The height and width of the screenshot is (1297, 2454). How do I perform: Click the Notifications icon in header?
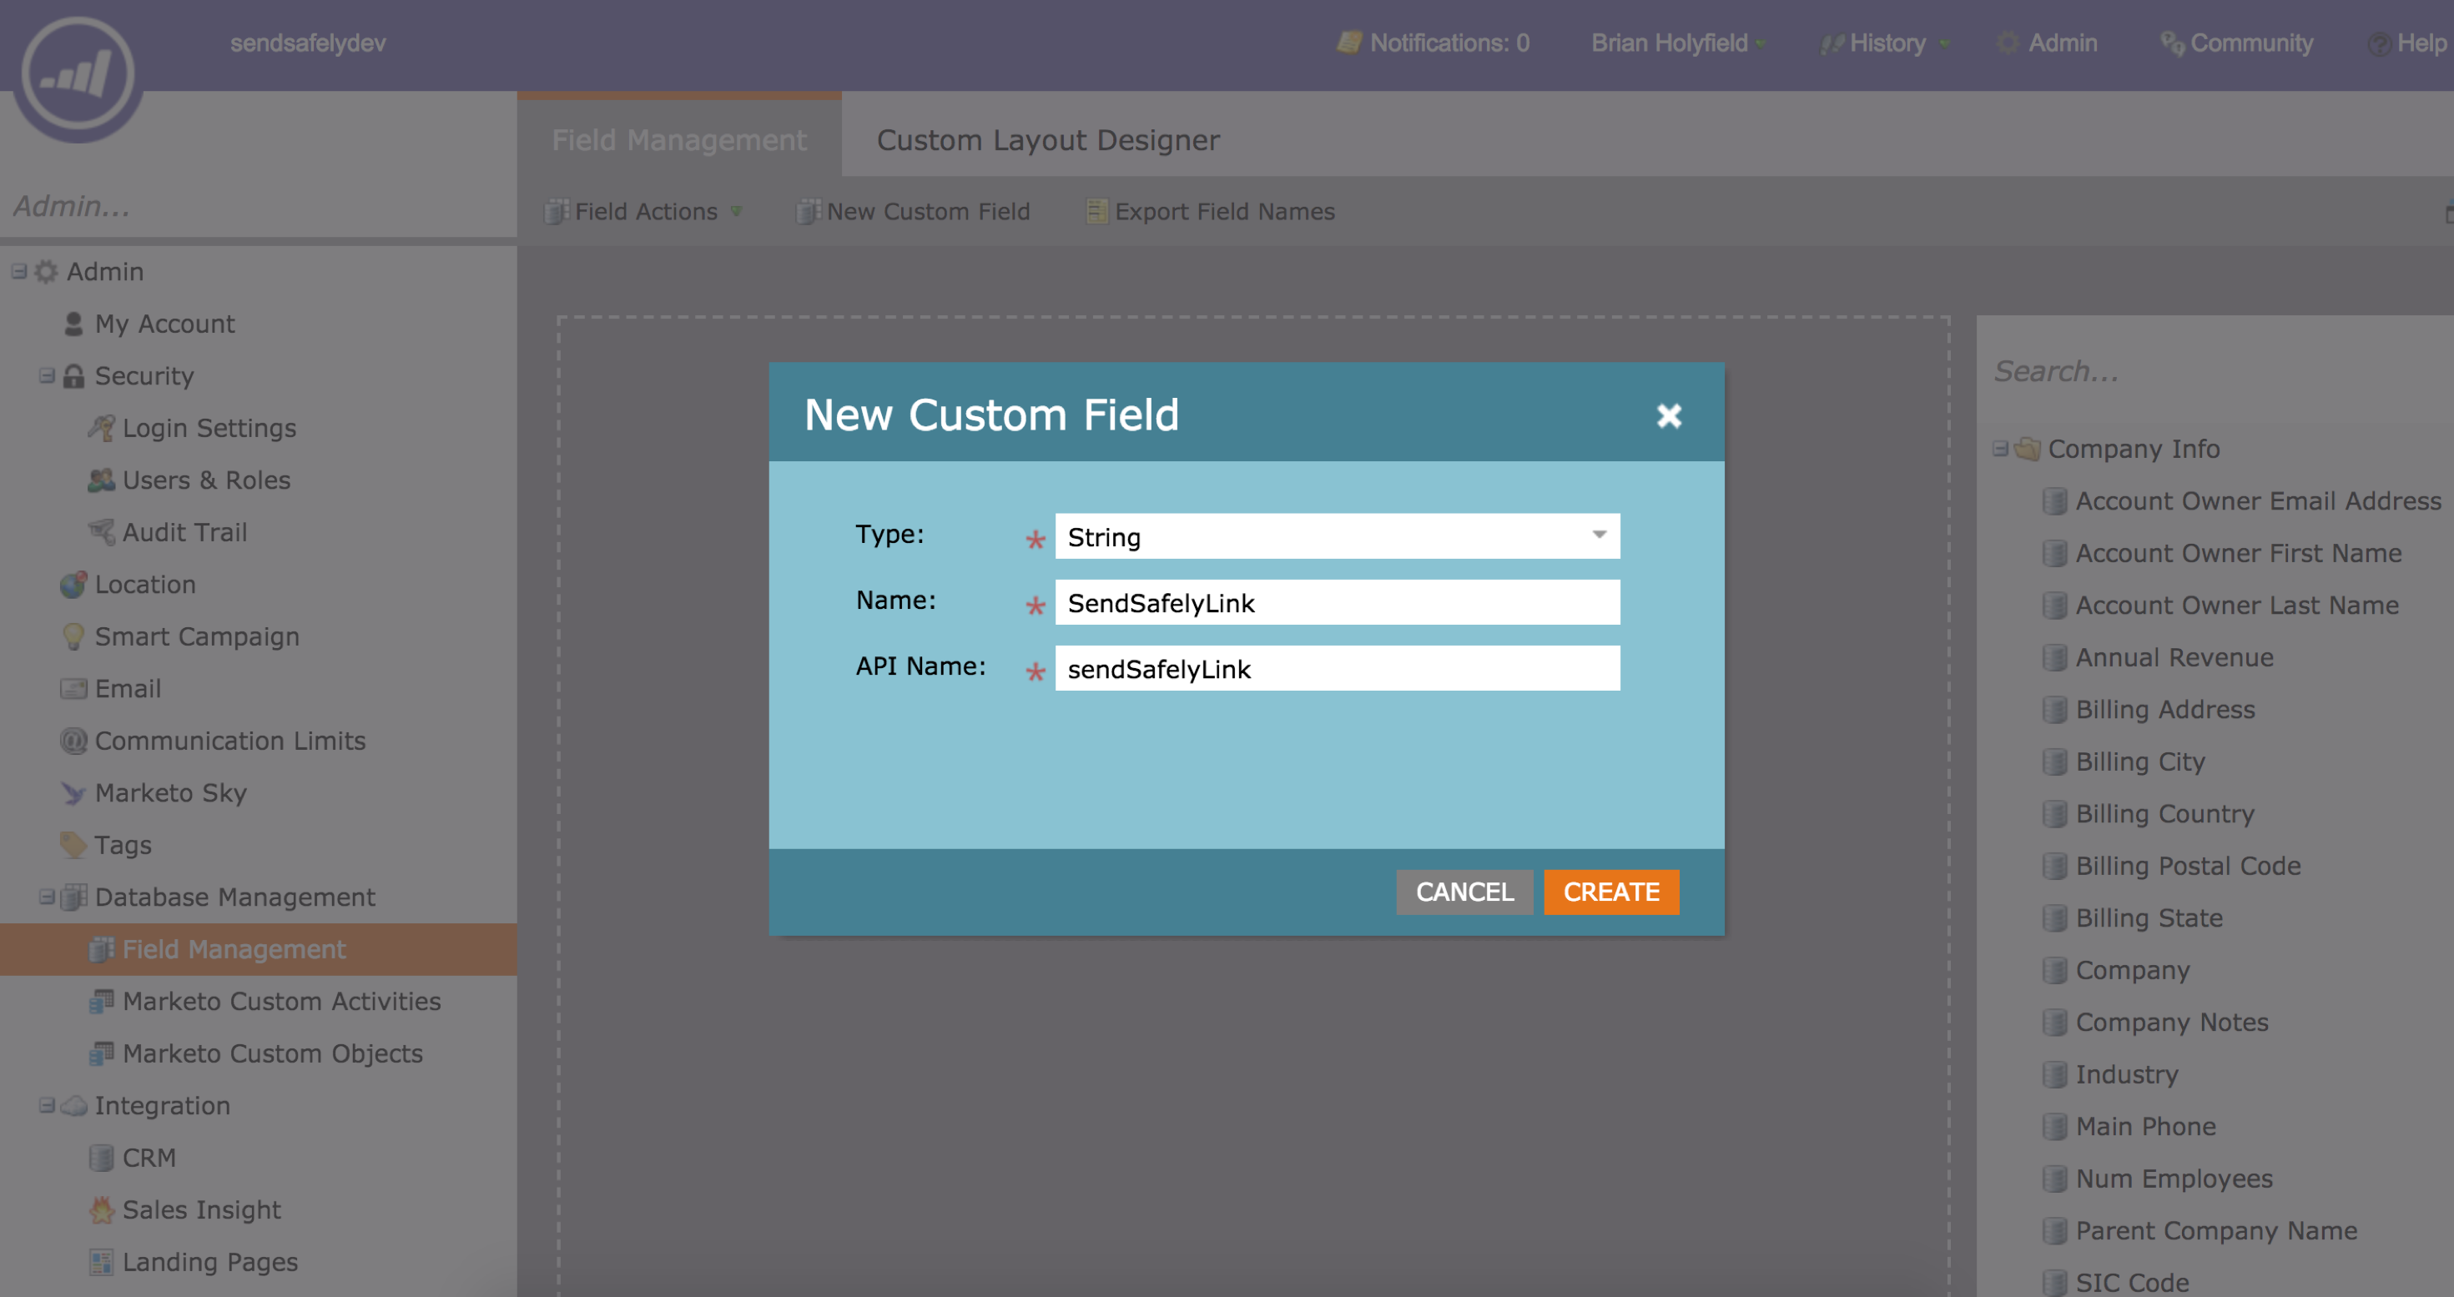point(1349,43)
